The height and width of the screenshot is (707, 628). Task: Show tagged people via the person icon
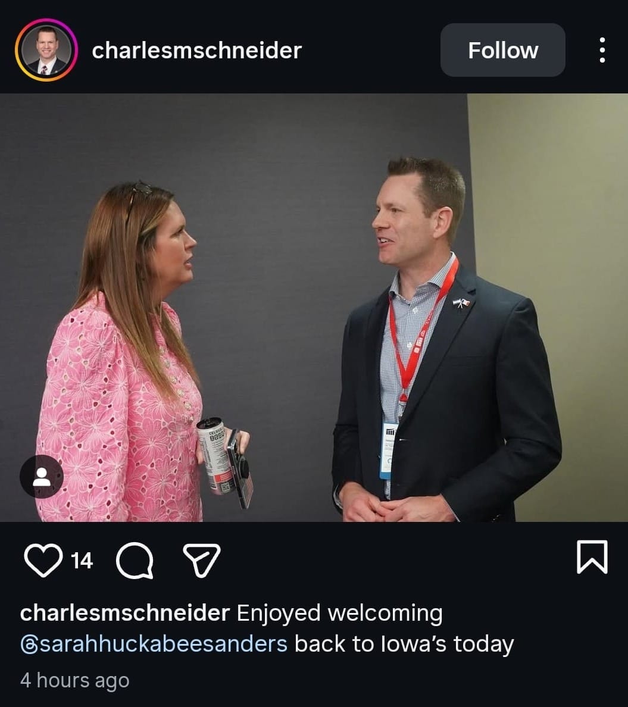coord(42,477)
